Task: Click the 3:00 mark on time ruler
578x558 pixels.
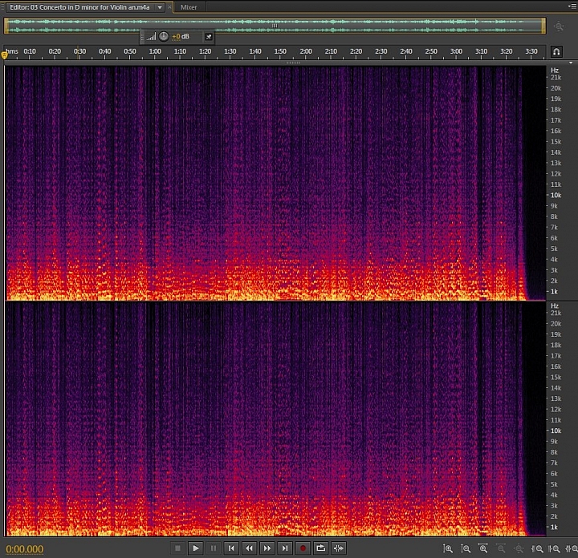Action: [456, 51]
